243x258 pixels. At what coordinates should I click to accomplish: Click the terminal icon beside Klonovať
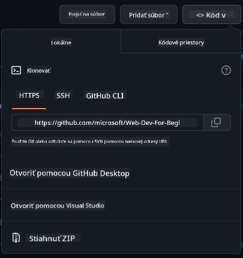[x=16, y=70]
